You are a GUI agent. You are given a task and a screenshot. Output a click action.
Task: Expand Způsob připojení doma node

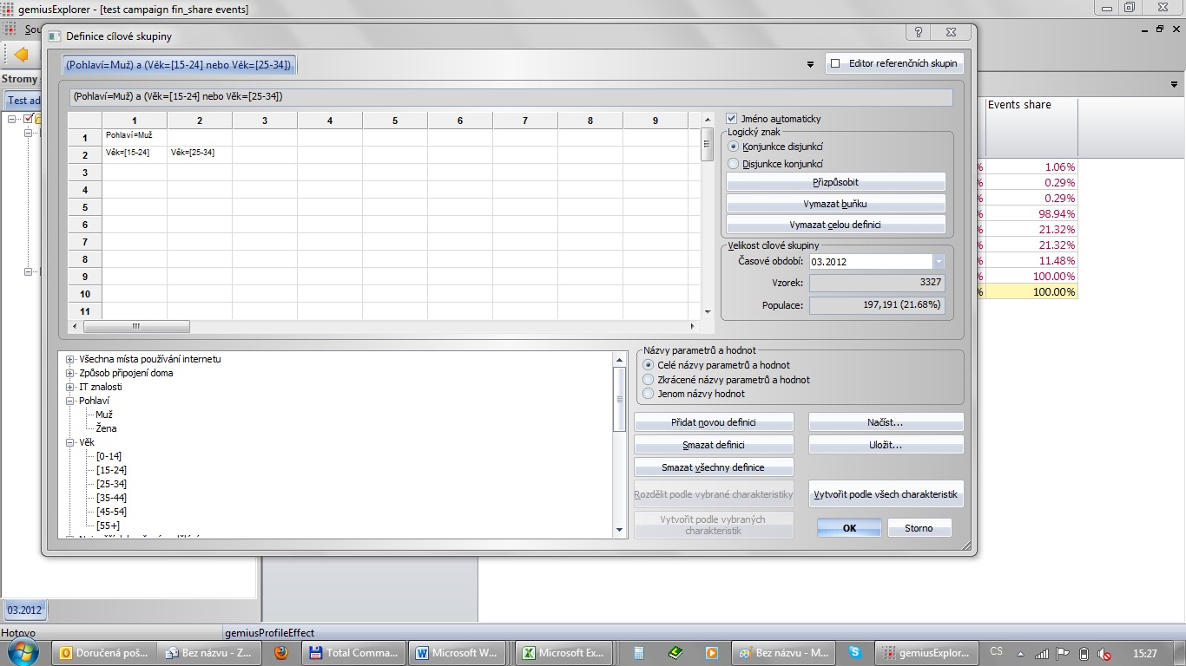[x=70, y=373]
